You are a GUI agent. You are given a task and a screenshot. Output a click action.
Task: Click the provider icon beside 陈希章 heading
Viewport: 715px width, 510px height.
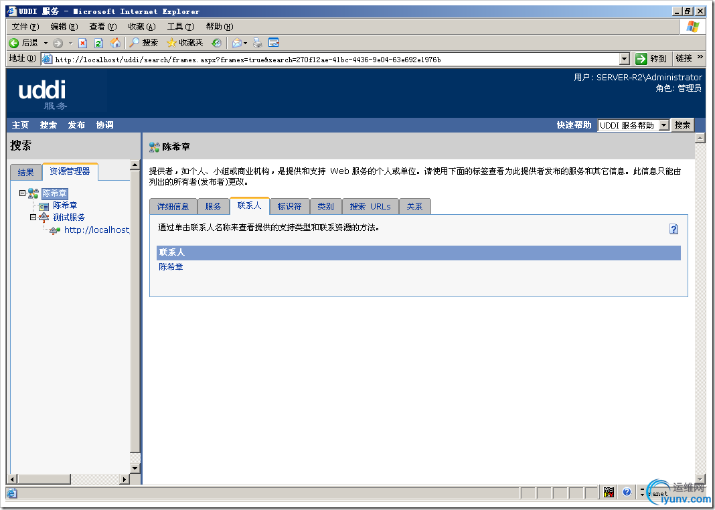154,147
